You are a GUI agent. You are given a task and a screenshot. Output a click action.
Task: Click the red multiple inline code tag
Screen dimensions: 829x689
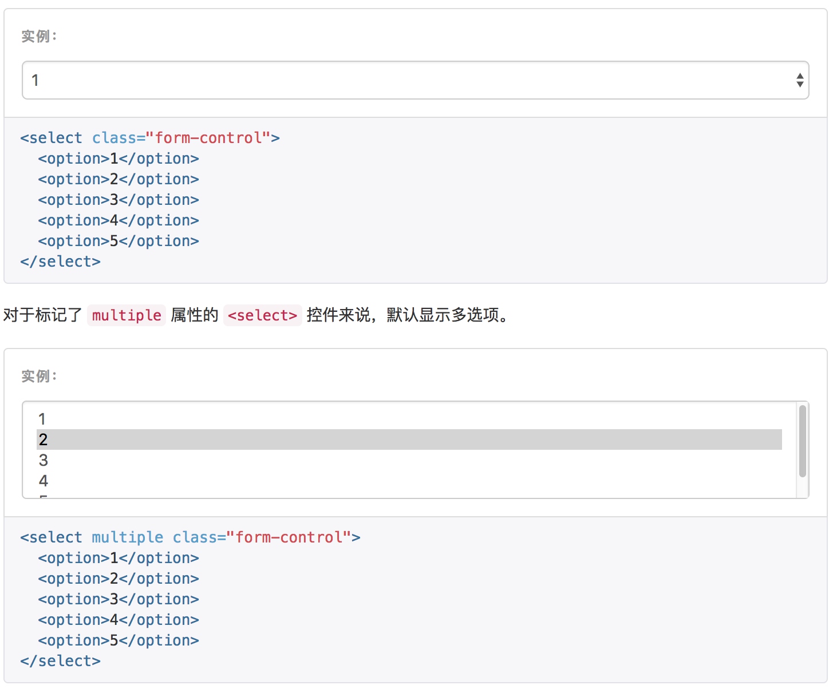127,315
